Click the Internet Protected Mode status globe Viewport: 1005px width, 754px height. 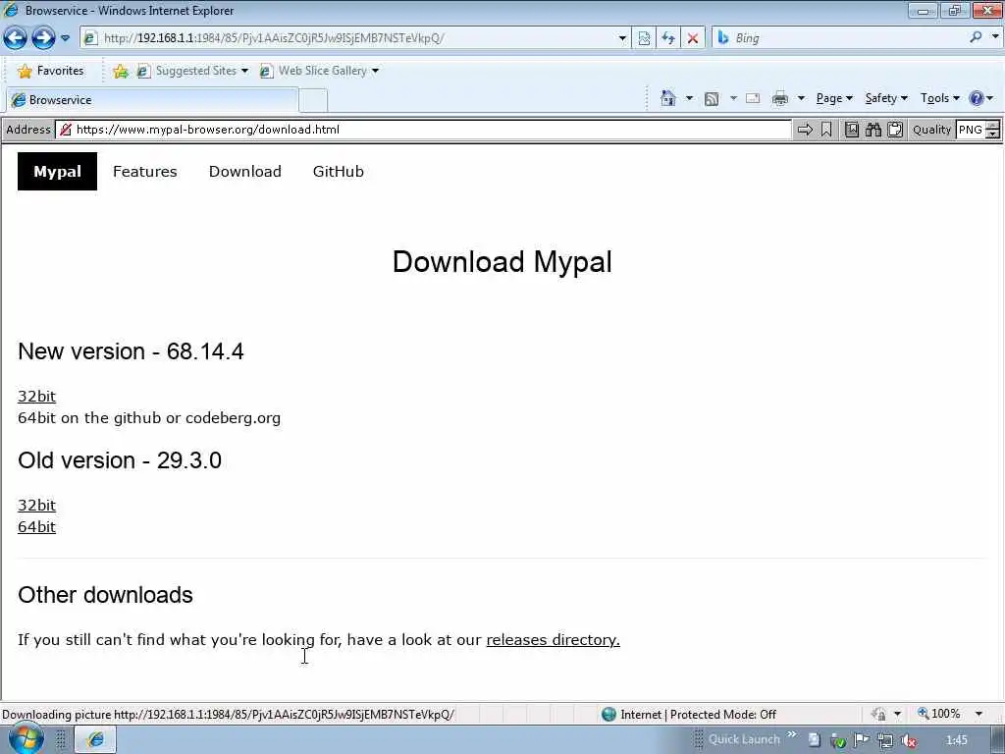(608, 715)
